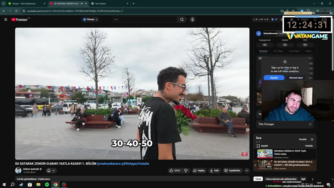Download the video with İndir

pyautogui.click(x=214, y=171)
